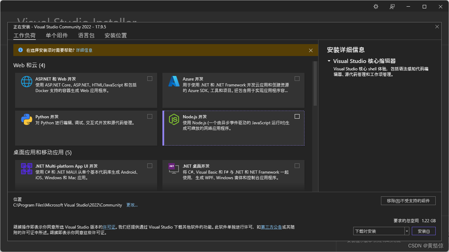Click the 安装详细信息 heading
Image resolution: width=449 pixels, height=252 pixels.
(346, 50)
